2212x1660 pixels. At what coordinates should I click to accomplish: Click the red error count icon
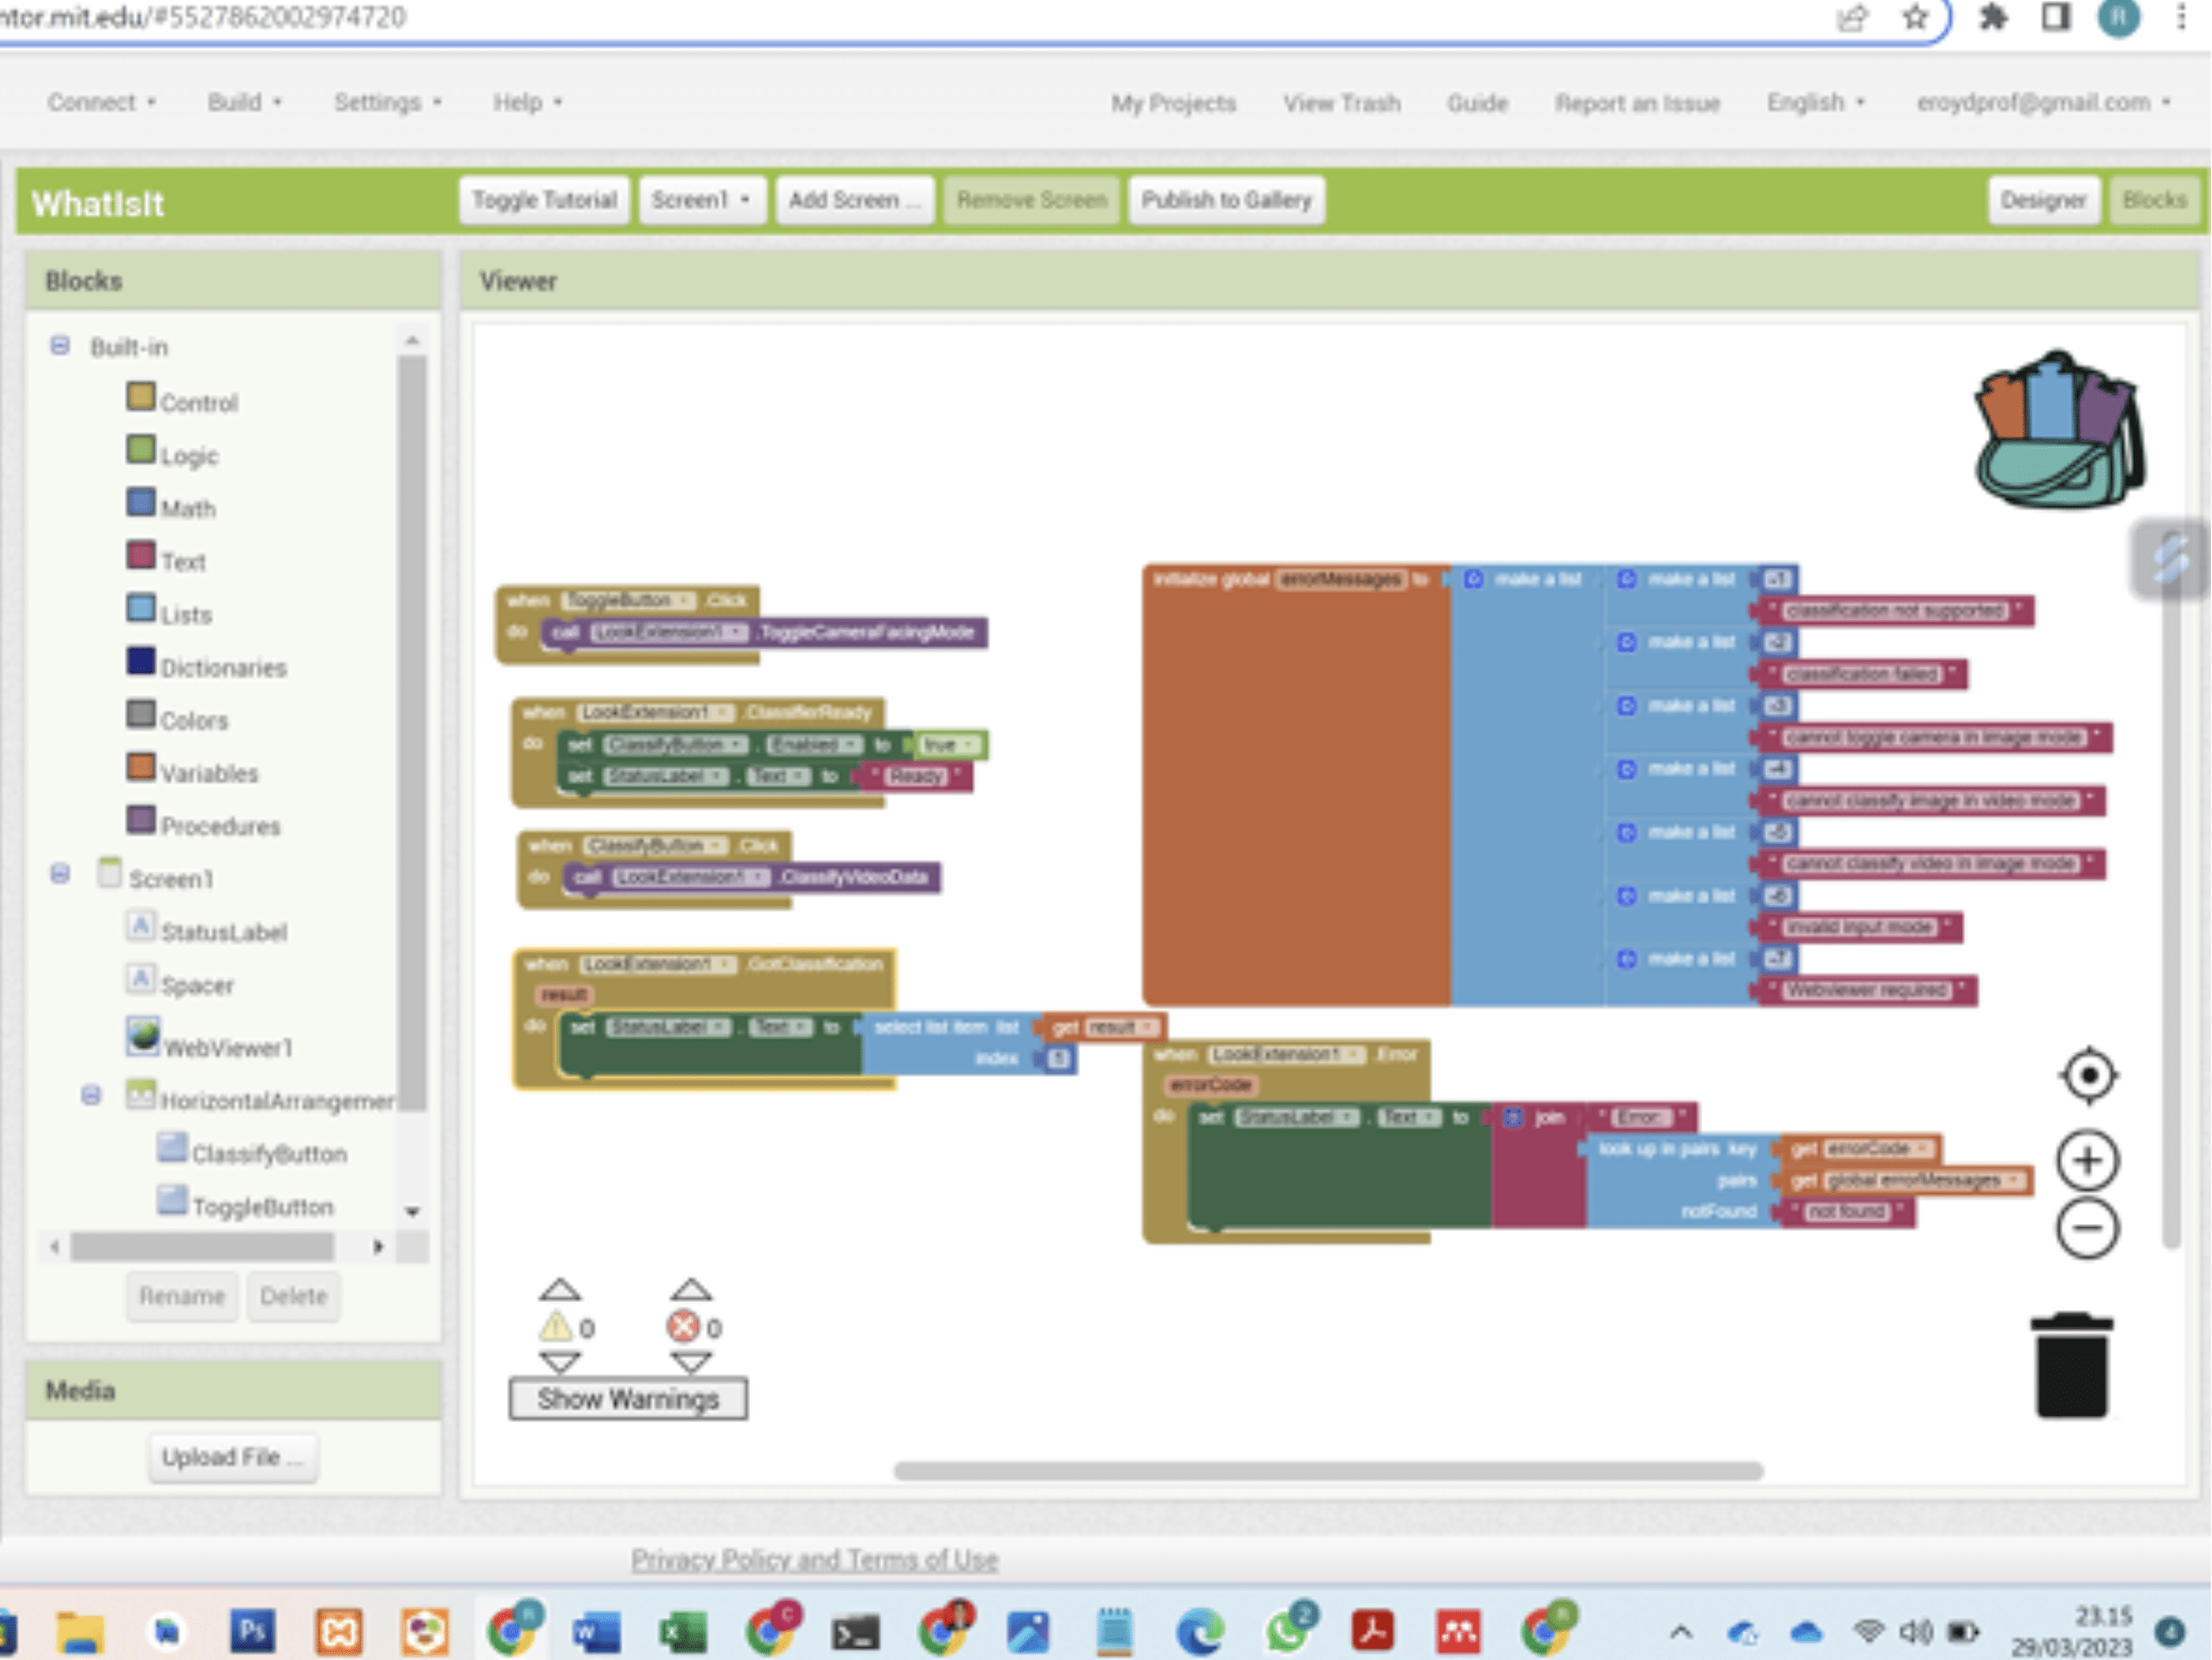click(x=683, y=1327)
